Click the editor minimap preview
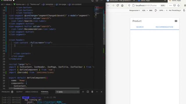186x104 pixels. coord(99,12)
